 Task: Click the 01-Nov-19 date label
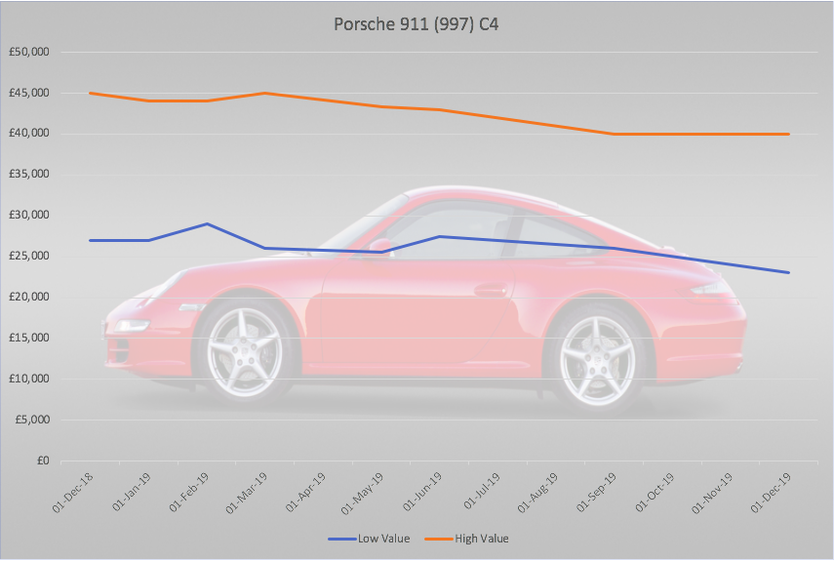click(x=712, y=494)
